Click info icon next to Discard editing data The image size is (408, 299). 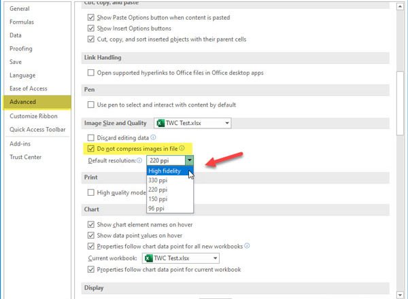[x=153, y=137]
